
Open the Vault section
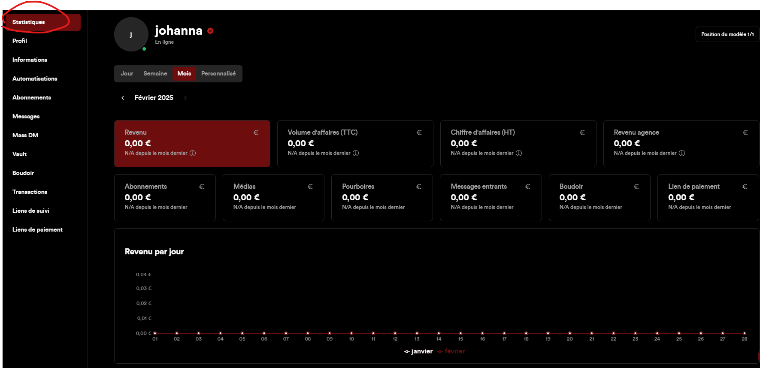tap(19, 154)
